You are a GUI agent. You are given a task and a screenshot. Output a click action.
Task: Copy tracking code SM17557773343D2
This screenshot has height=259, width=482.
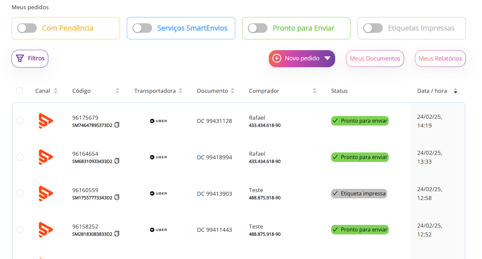pyautogui.click(x=117, y=197)
